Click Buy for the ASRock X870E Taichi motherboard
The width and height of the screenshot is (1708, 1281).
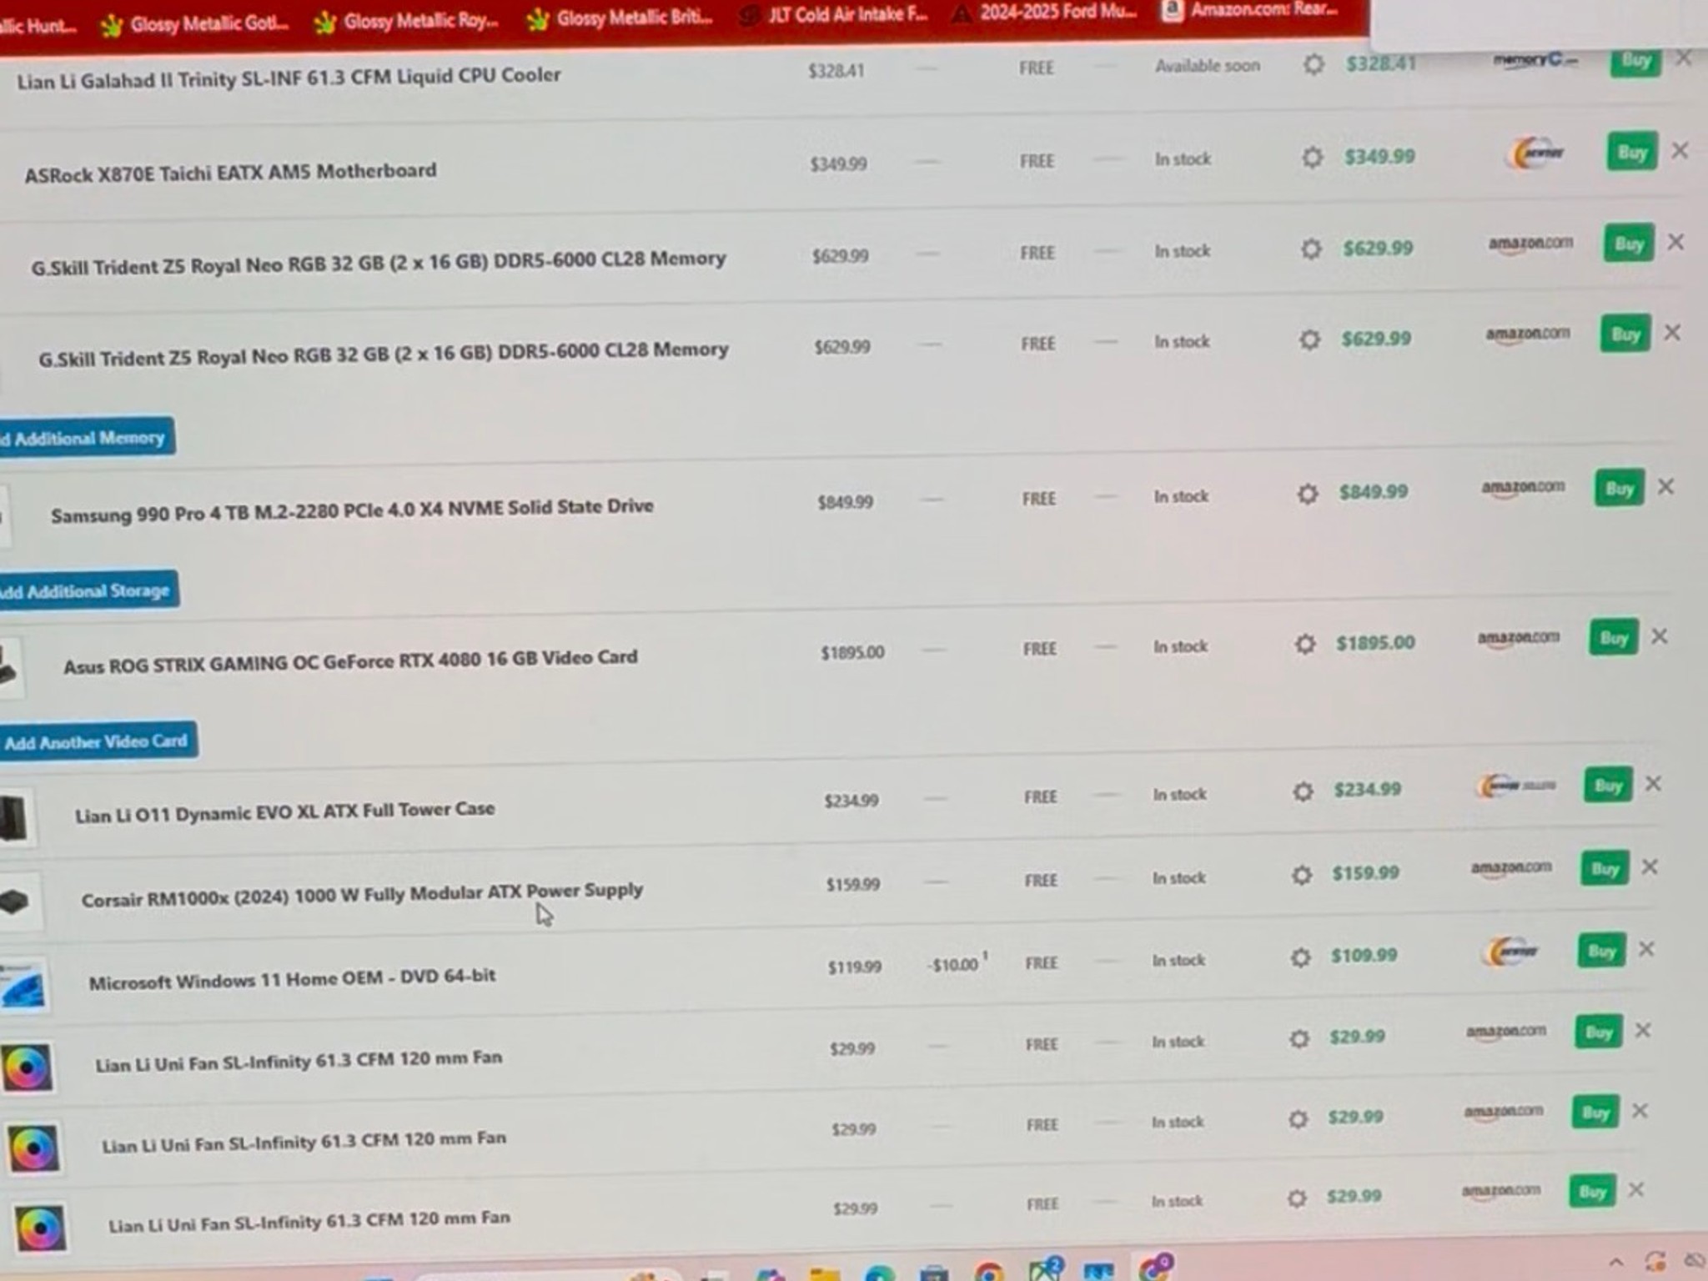pyautogui.click(x=1632, y=152)
